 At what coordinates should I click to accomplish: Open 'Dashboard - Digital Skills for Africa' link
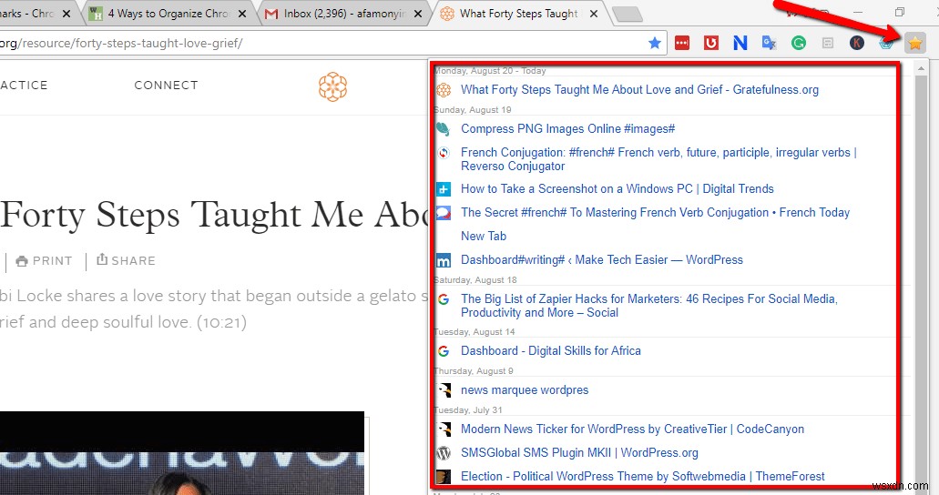(550, 350)
